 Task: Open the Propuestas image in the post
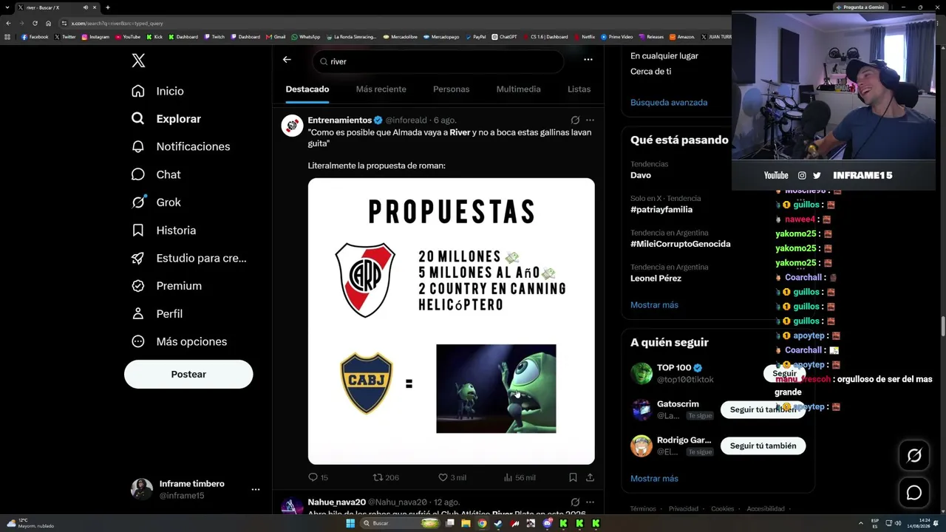(x=451, y=321)
